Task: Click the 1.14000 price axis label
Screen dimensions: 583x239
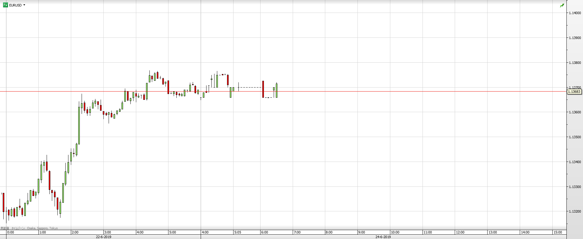Action: (x=574, y=13)
